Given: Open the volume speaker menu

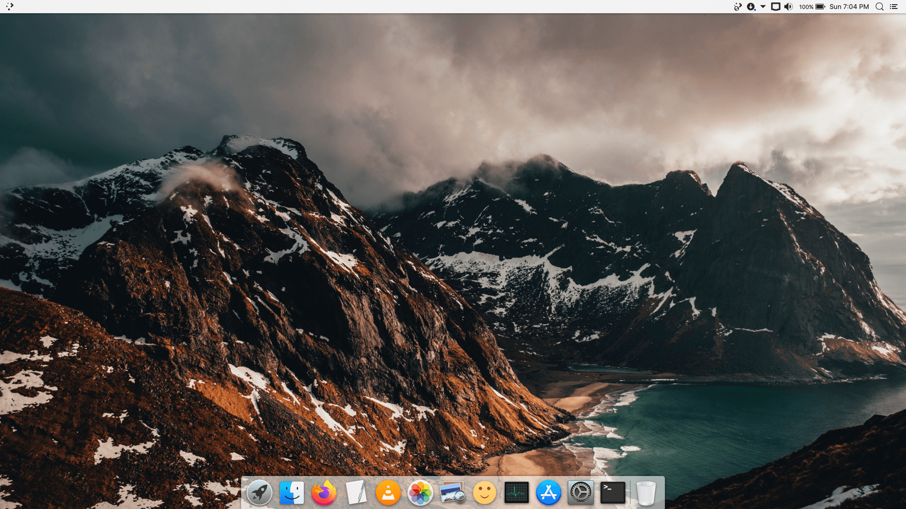Looking at the screenshot, I should pyautogui.click(x=788, y=7).
